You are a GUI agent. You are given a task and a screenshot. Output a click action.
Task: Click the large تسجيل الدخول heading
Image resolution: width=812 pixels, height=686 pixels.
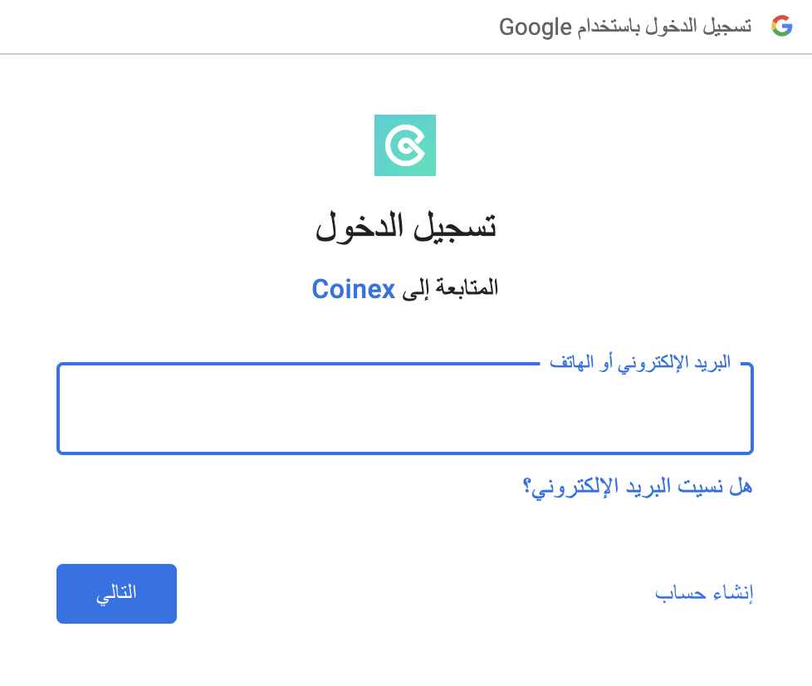click(x=406, y=227)
